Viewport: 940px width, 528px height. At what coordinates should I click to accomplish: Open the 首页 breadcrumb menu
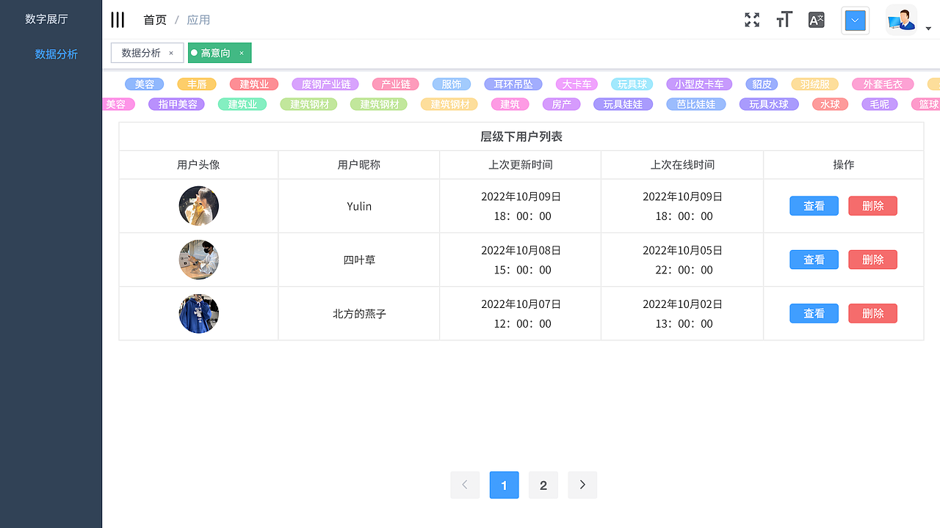click(155, 20)
